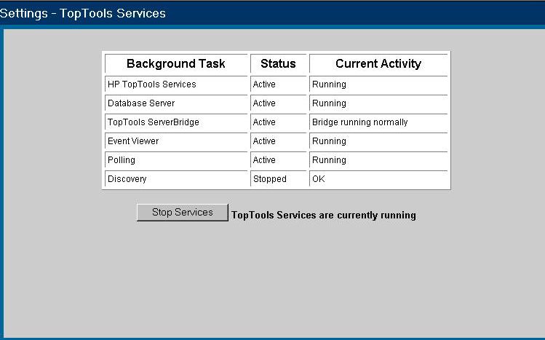This screenshot has height=340, width=545.
Task: Click 'TopTools Services are currently running' message
Action: (324, 216)
